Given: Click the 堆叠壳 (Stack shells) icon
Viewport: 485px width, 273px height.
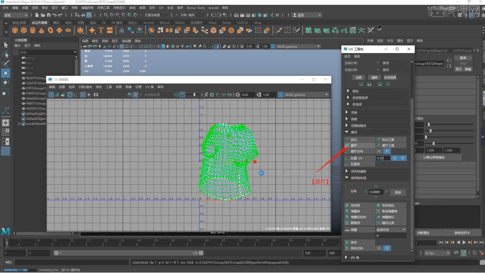Looking at the screenshot, I should 347,211.
